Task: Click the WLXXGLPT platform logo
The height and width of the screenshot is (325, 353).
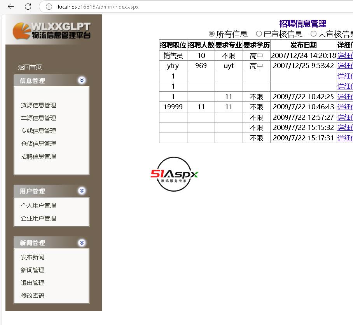Action: coord(52,31)
